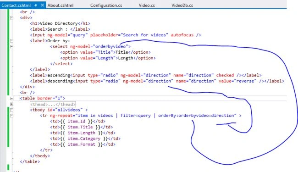298x172 pixels.
Task: Collapse the tbody allvideos block
Action: point(12,110)
